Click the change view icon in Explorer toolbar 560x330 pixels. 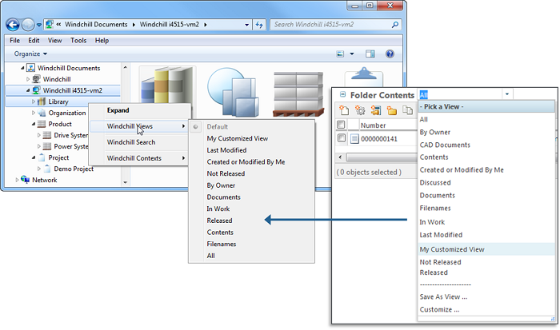(x=340, y=54)
